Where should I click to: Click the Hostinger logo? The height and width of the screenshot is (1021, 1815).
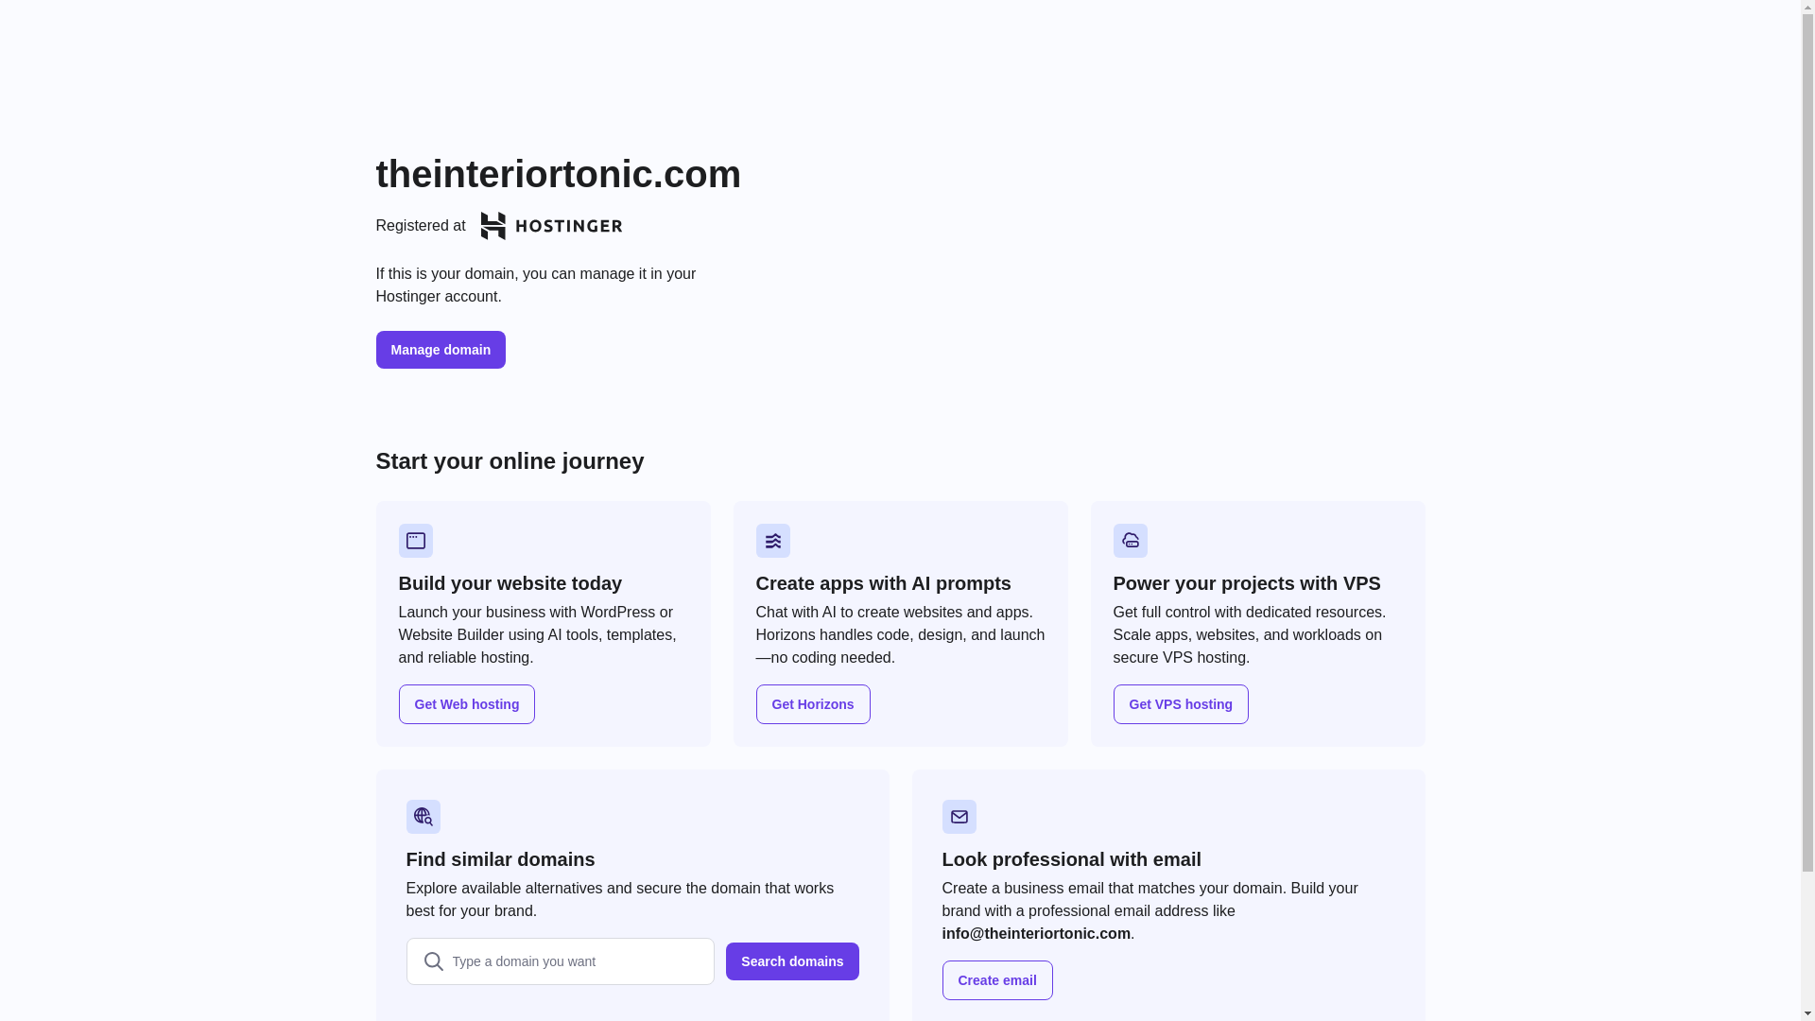tap(551, 226)
